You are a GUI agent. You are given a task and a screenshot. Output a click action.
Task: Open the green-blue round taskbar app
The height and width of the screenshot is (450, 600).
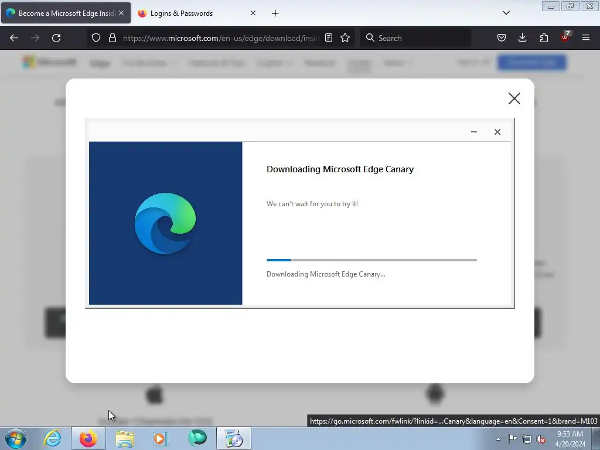coord(197,438)
